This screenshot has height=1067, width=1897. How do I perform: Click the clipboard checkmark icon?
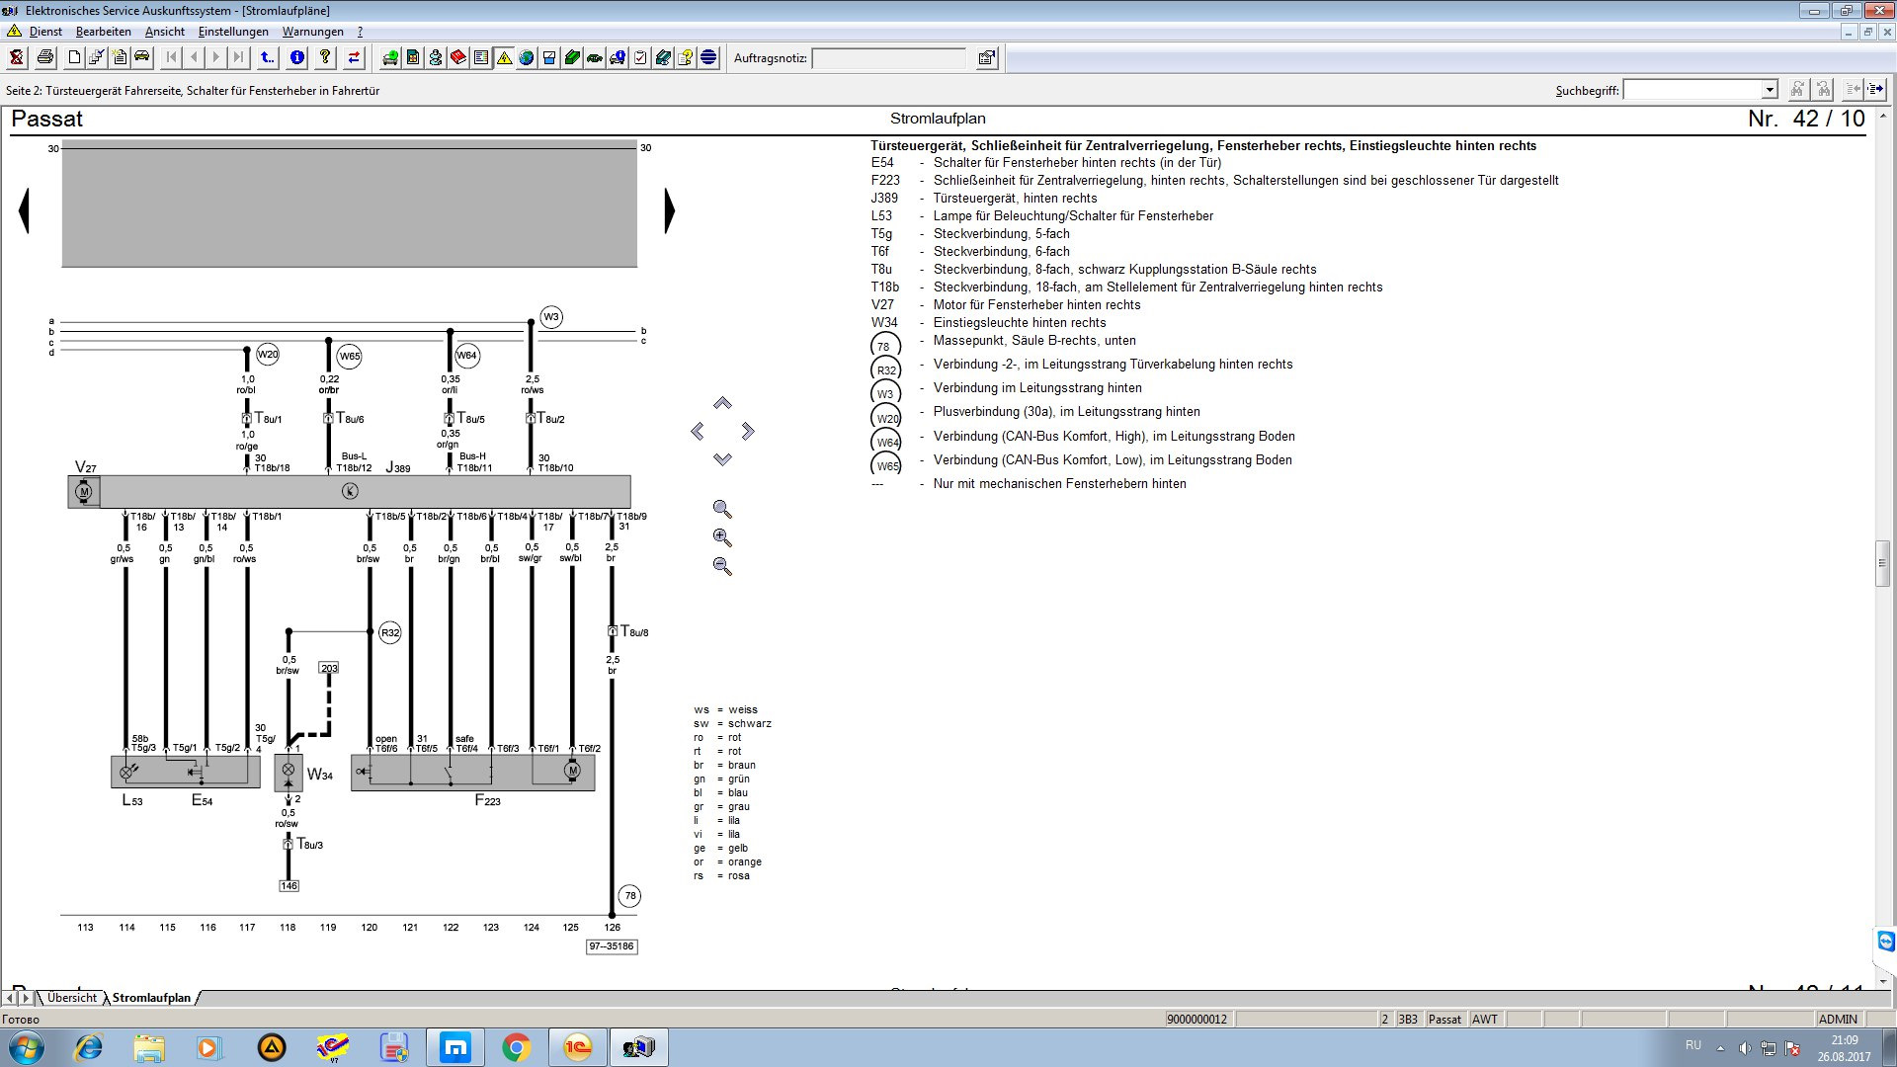(x=640, y=57)
